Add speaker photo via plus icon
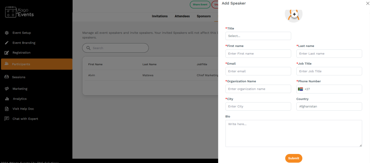This screenshot has height=163, width=370. (x=294, y=14)
